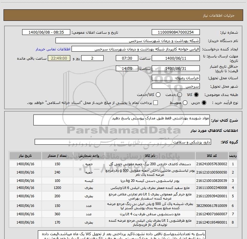This screenshot has width=247, height=239.
Task: Click quantity 170 in row 8
Action: [x=57, y=222]
